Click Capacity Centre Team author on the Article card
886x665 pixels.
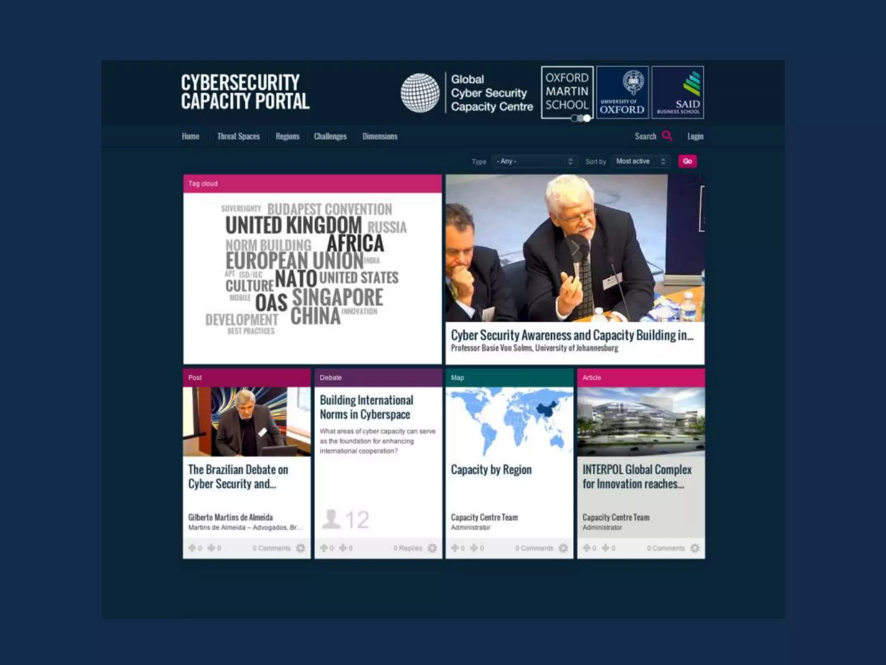click(616, 517)
